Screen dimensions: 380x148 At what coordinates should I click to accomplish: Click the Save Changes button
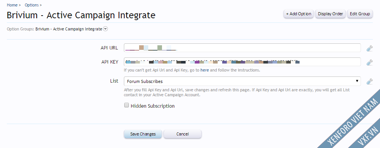(x=143, y=134)
